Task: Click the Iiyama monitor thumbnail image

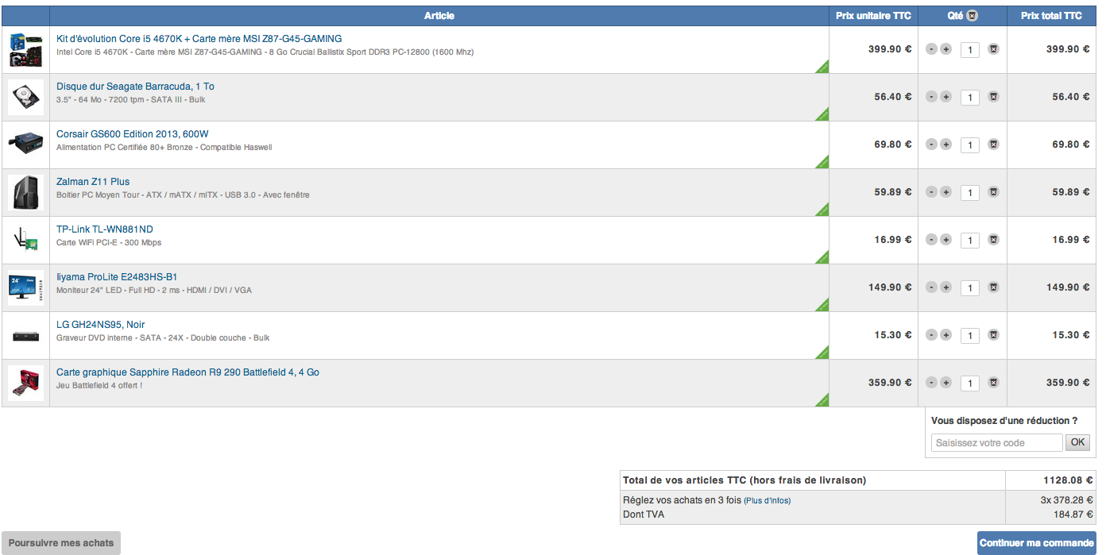Action: pyautogui.click(x=26, y=287)
